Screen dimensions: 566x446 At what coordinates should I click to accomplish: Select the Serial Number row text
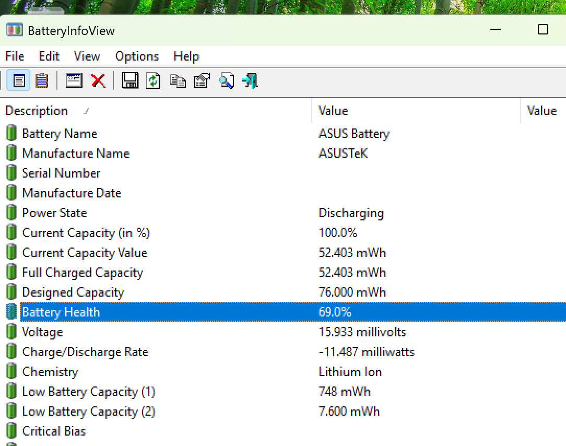click(62, 173)
